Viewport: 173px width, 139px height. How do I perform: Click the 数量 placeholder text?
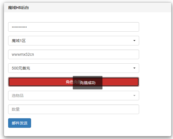(x=16, y=109)
